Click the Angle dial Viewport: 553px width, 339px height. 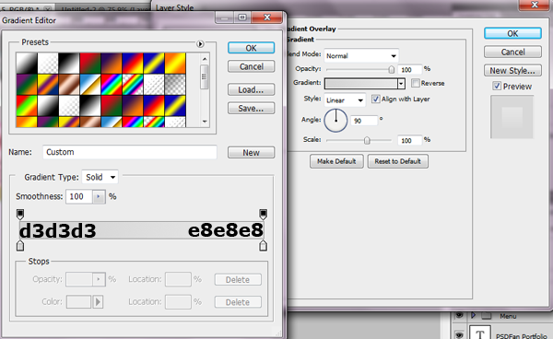click(335, 120)
